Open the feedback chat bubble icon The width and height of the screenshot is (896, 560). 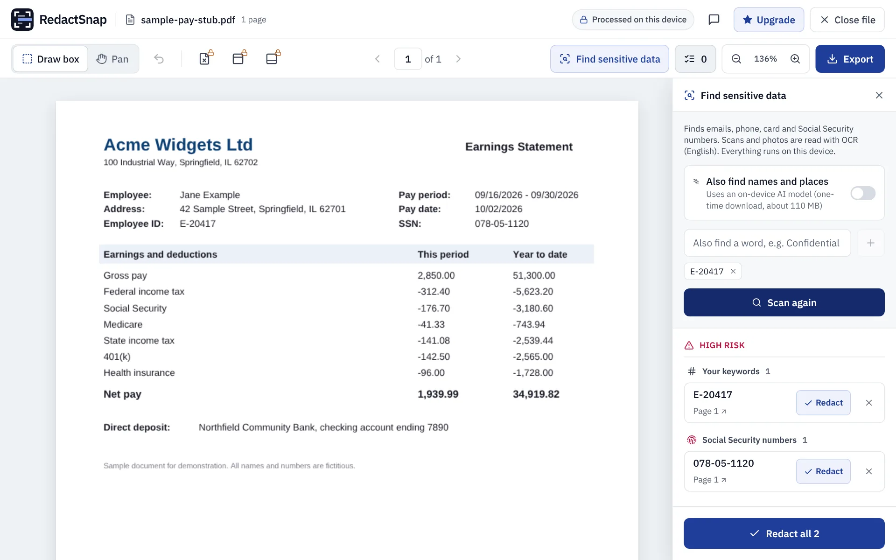pos(714,20)
